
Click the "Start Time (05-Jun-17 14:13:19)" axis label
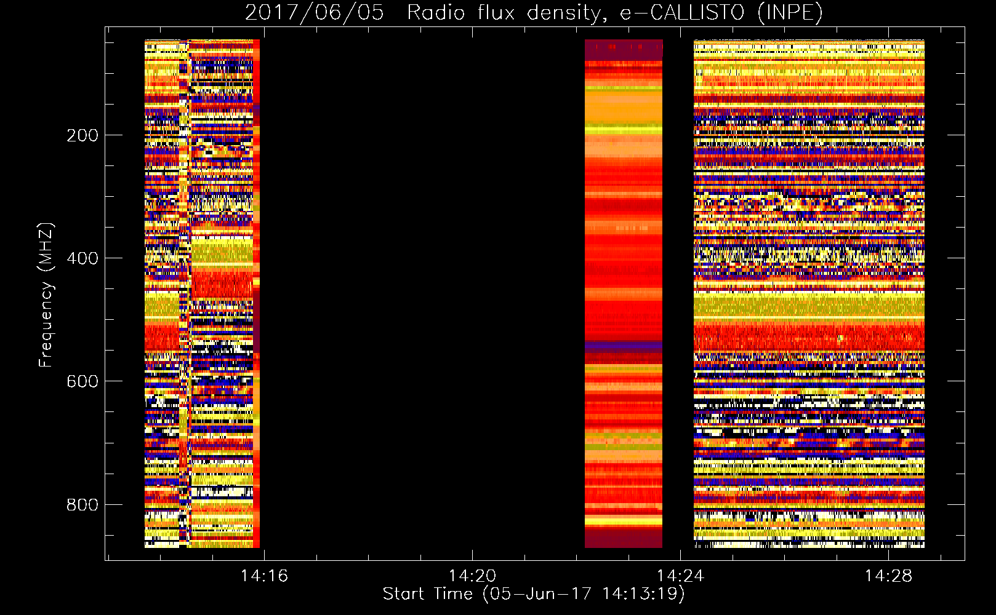[534, 594]
